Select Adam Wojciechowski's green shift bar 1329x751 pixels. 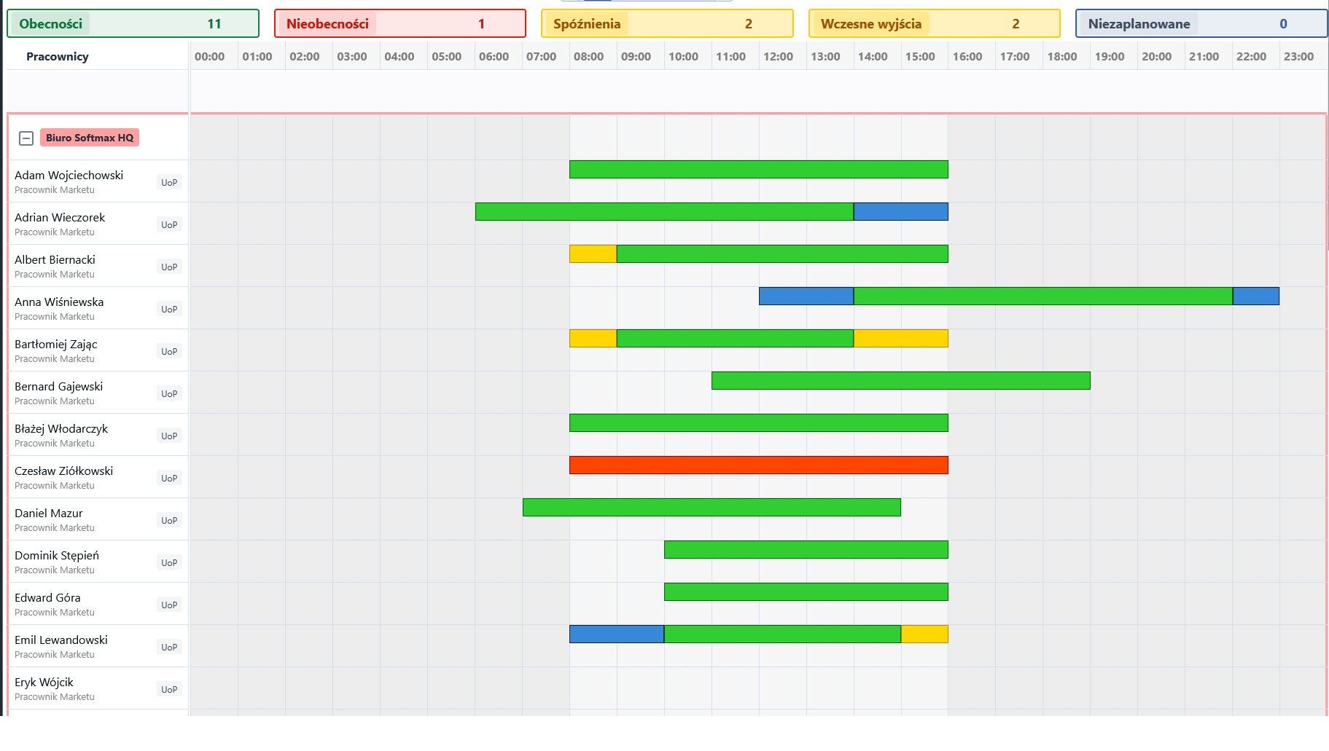click(759, 169)
